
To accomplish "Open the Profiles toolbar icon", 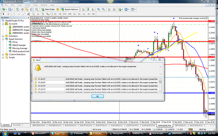I will (x=10, y=9).
